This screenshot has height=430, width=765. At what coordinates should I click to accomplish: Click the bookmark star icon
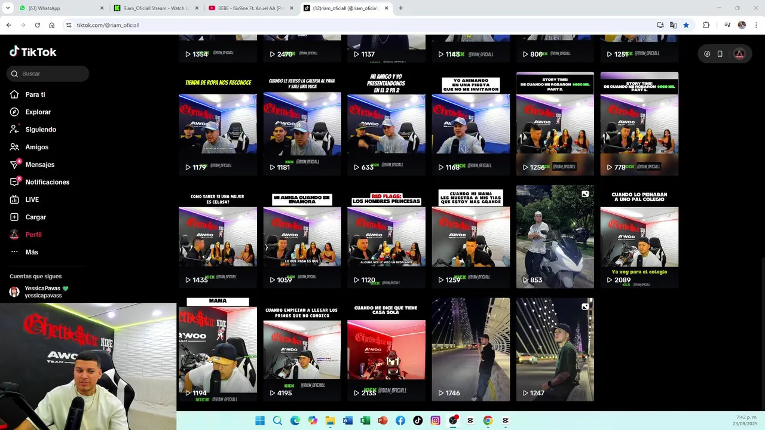click(x=686, y=25)
